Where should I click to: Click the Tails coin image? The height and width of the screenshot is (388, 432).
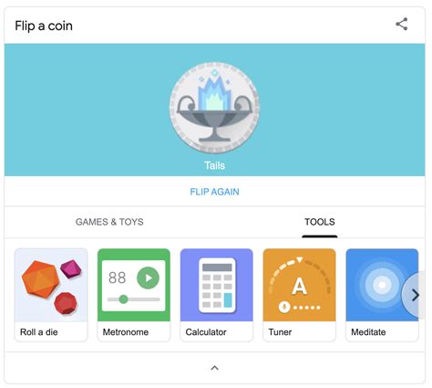click(214, 108)
